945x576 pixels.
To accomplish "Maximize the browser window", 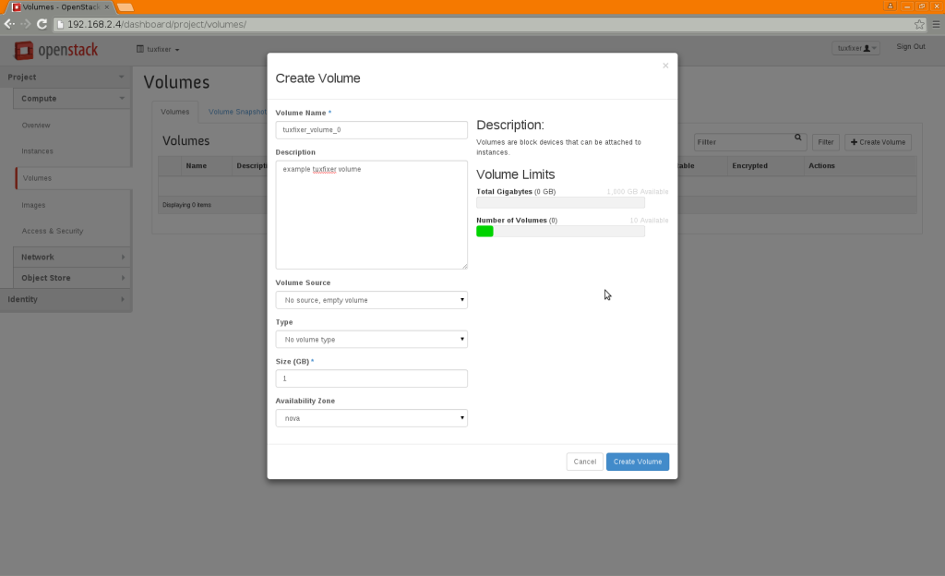I will point(922,6).
